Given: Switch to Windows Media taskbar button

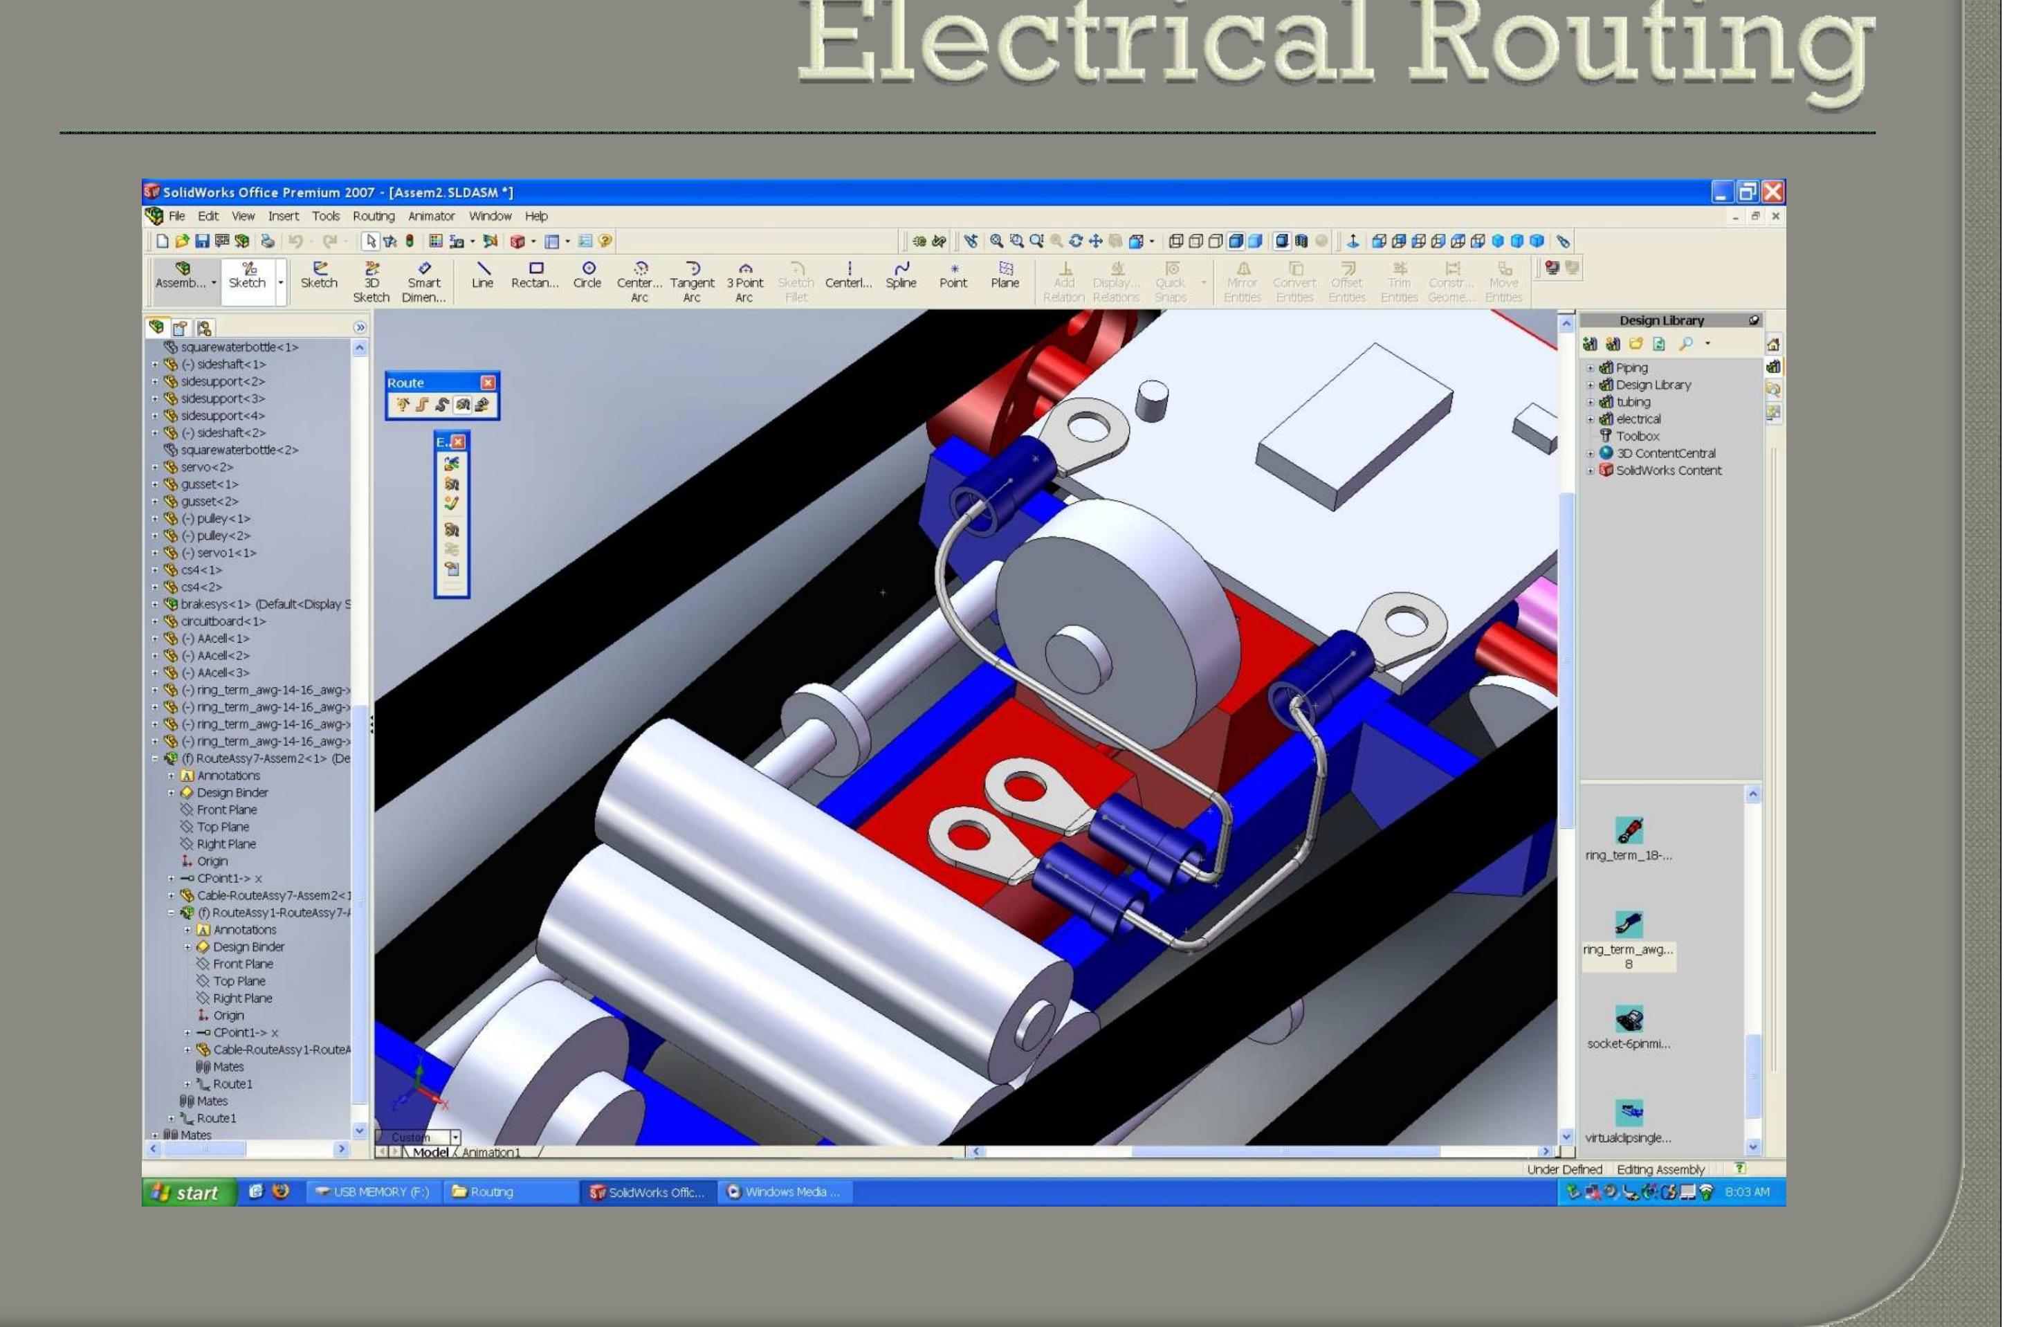Looking at the screenshot, I should [785, 1192].
